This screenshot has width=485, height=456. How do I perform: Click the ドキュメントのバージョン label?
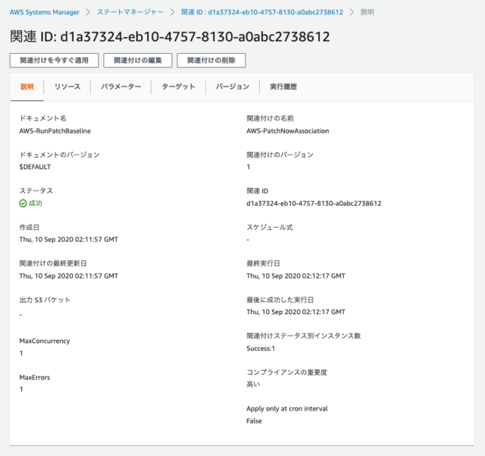(x=59, y=155)
